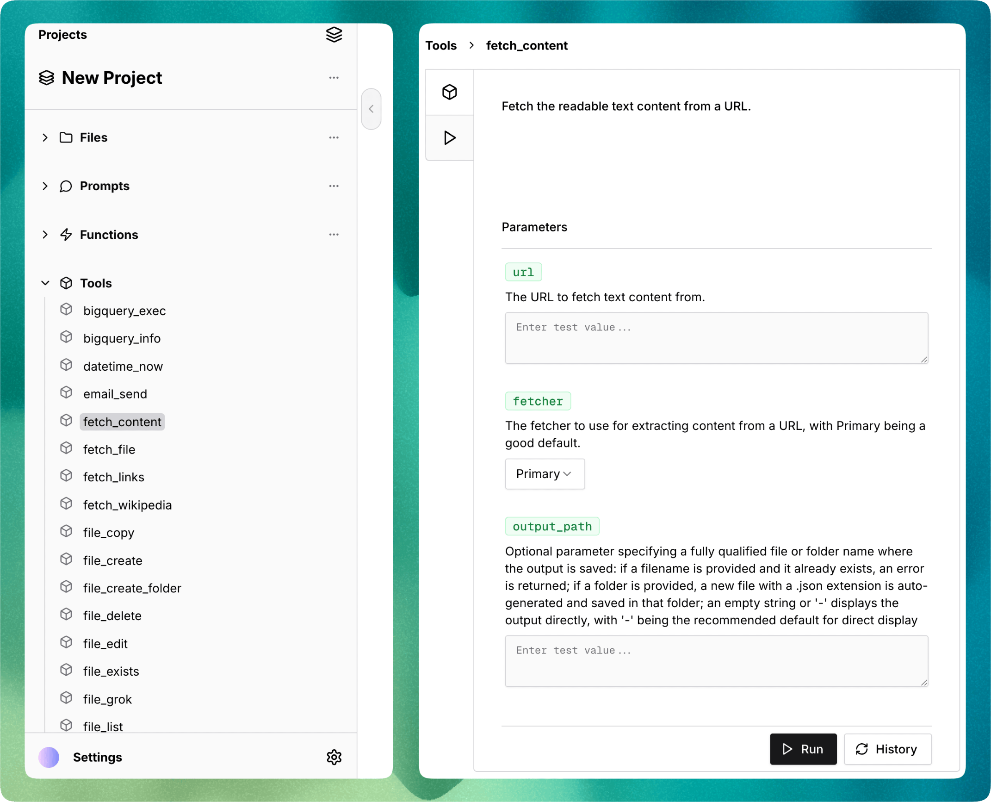Click the Files section ellipsis menu

pyautogui.click(x=334, y=137)
